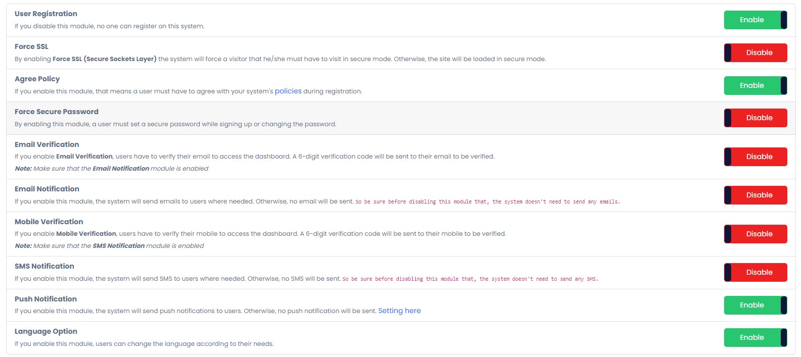This screenshot has width=801, height=357.
Task: Switch the Push Notification toggle
Action: (755, 305)
